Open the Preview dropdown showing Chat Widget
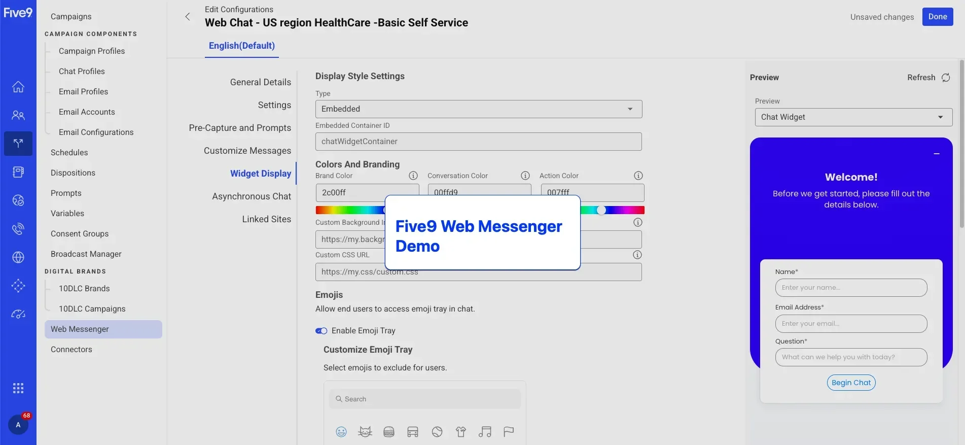The image size is (965, 445). pos(853,117)
